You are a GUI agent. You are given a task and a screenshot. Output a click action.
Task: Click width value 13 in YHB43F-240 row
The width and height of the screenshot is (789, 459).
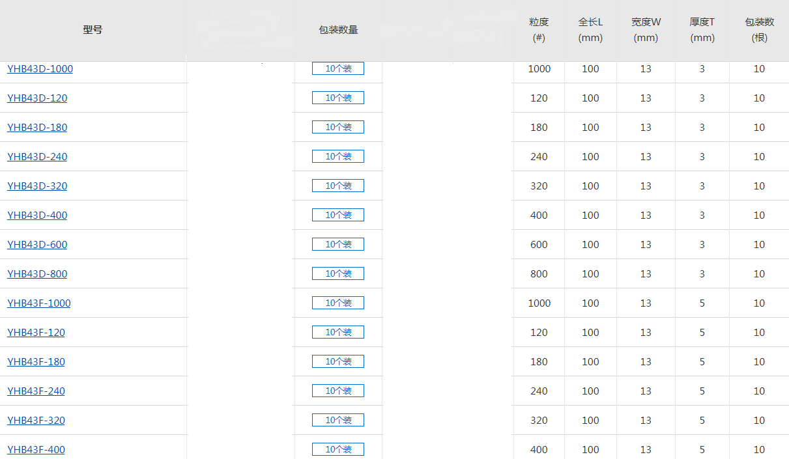point(646,391)
